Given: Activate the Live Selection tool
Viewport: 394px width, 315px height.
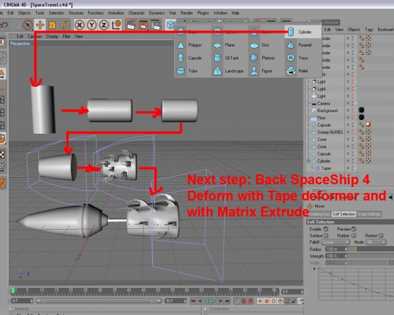Looking at the screenshot, I should (28, 25).
